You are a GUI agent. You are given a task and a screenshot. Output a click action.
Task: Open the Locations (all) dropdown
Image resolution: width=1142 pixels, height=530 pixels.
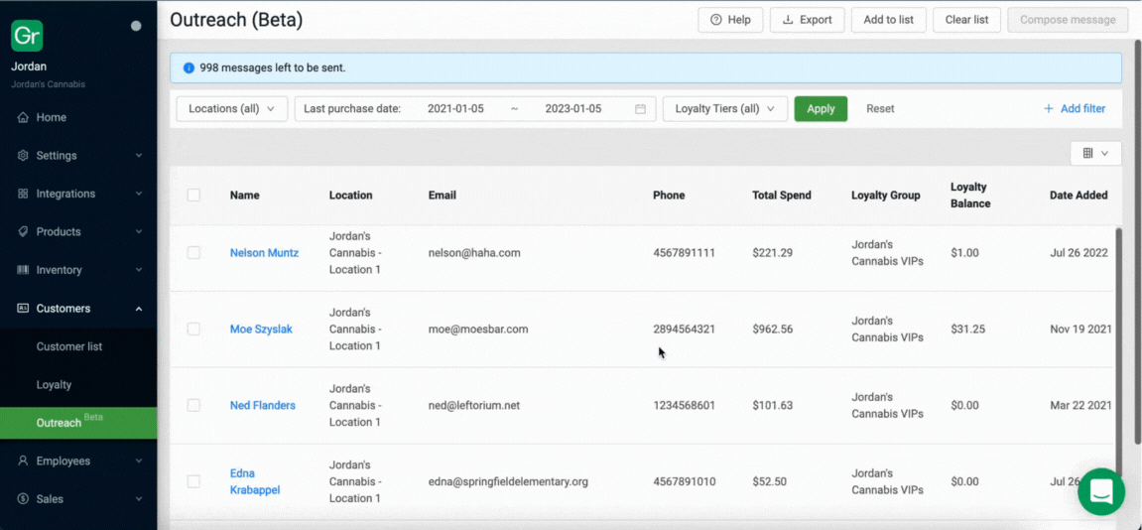pyautogui.click(x=231, y=109)
